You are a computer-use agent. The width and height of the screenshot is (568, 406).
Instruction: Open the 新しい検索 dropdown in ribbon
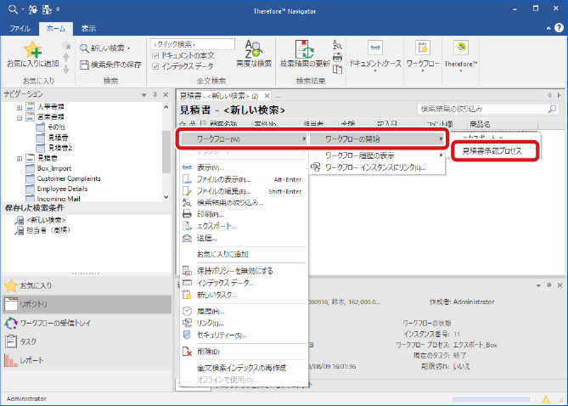[105, 47]
